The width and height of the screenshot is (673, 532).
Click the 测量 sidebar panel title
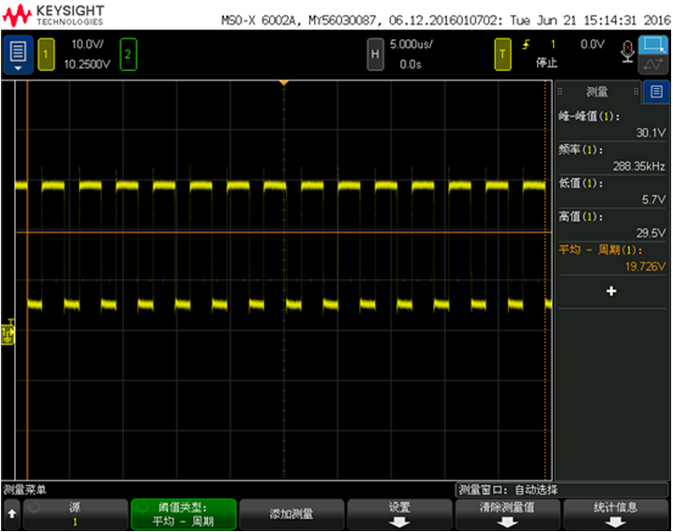[x=597, y=92]
